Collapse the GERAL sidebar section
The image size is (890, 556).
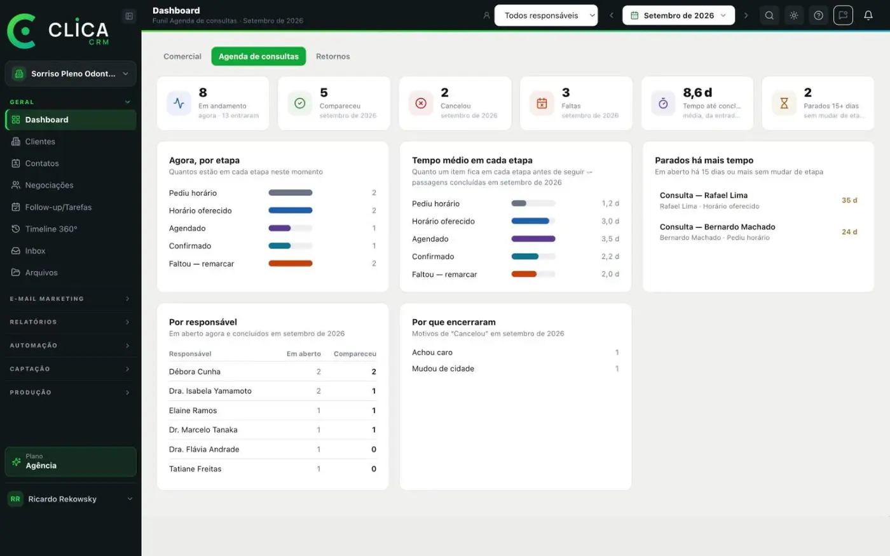(71, 102)
